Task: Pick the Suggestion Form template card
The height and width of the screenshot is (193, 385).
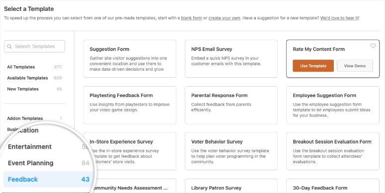Action: point(130,59)
